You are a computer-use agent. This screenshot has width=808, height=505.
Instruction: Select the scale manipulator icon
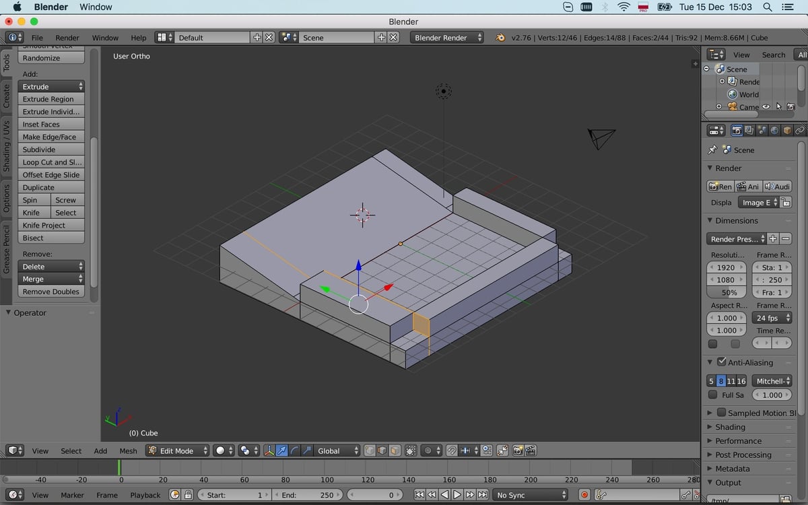coord(307,450)
